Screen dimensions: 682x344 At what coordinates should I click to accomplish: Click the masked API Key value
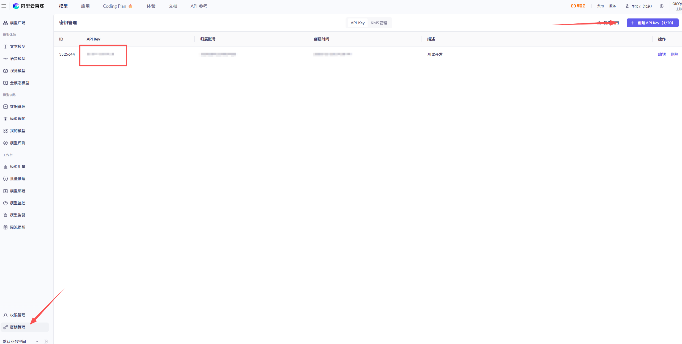[100, 54]
